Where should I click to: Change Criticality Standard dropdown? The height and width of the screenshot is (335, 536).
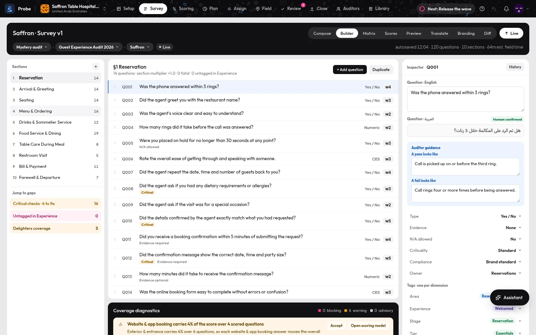point(510,251)
